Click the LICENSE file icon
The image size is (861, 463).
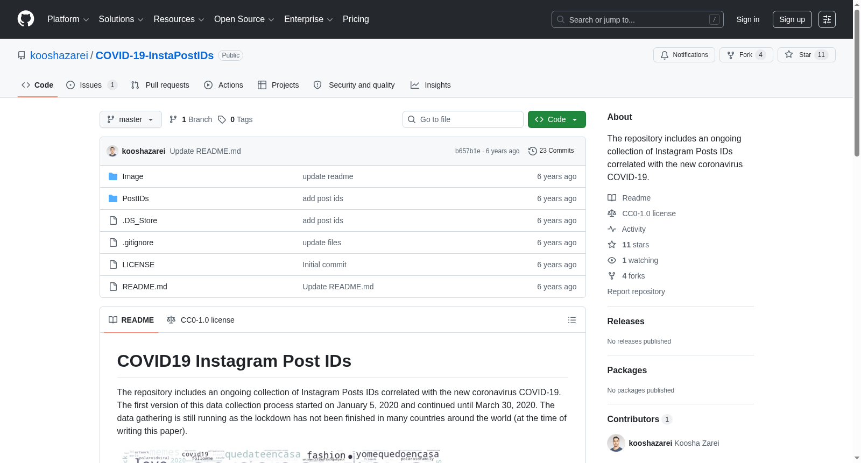click(x=113, y=265)
